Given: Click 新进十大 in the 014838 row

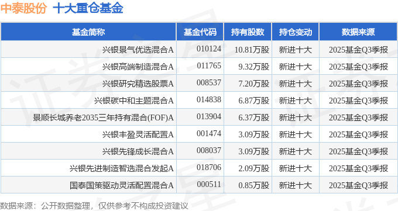Looking at the screenshot, I should 295,101.
